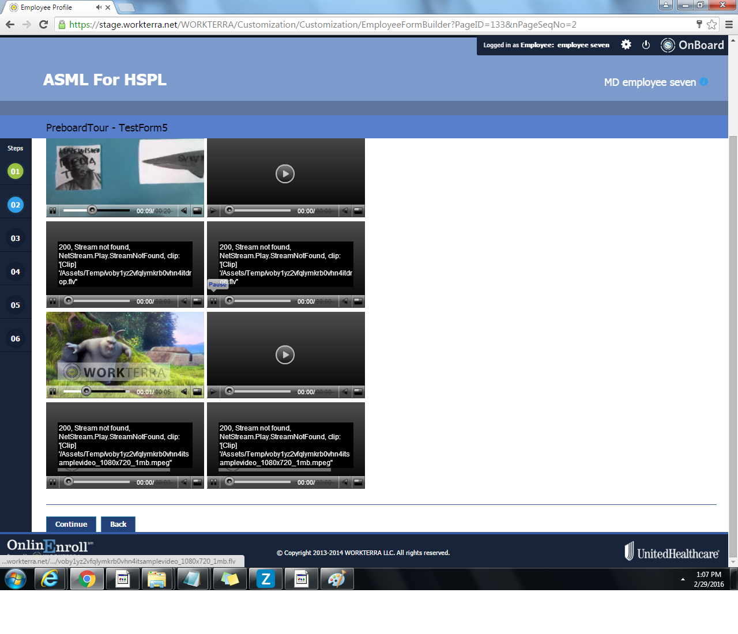
Task: Select step 03 in Steps sidebar
Action: pos(16,238)
